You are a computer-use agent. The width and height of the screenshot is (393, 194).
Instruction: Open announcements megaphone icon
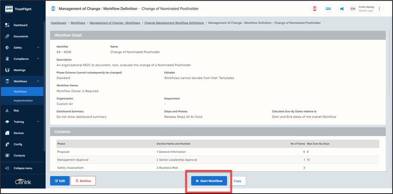(x=341, y=9)
